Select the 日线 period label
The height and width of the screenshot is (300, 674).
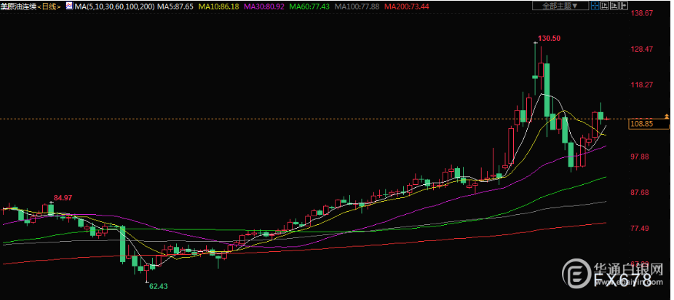pos(49,7)
